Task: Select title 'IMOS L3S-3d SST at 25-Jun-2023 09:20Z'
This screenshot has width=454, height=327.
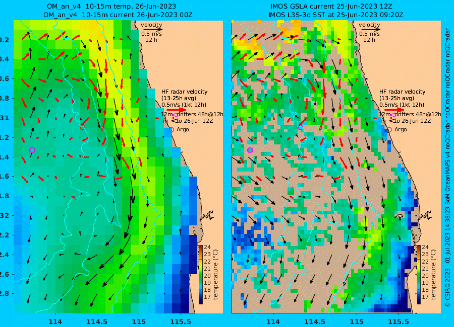Action: click(335, 15)
